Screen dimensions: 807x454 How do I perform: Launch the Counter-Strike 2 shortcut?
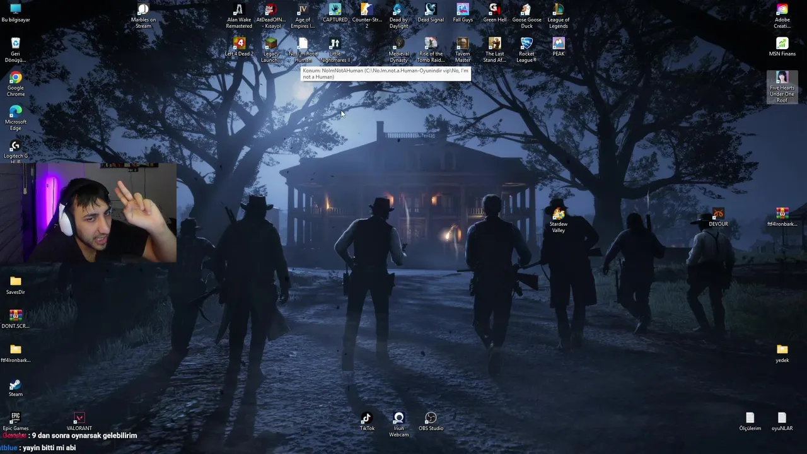pyautogui.click(x=366, y=16)
